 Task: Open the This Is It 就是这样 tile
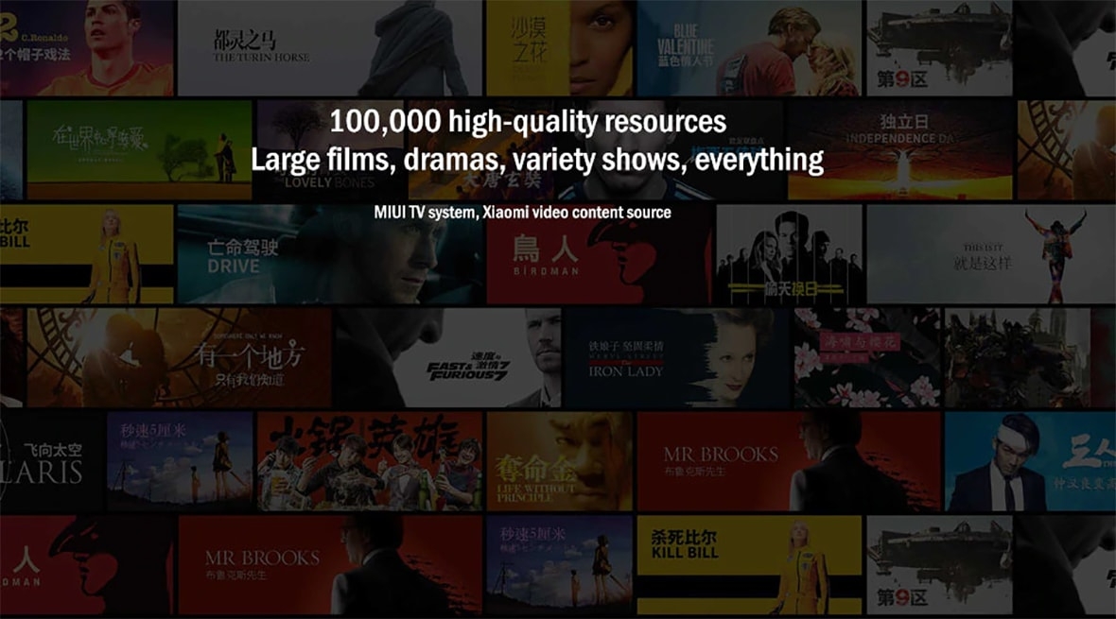click(x=991, y=254)
